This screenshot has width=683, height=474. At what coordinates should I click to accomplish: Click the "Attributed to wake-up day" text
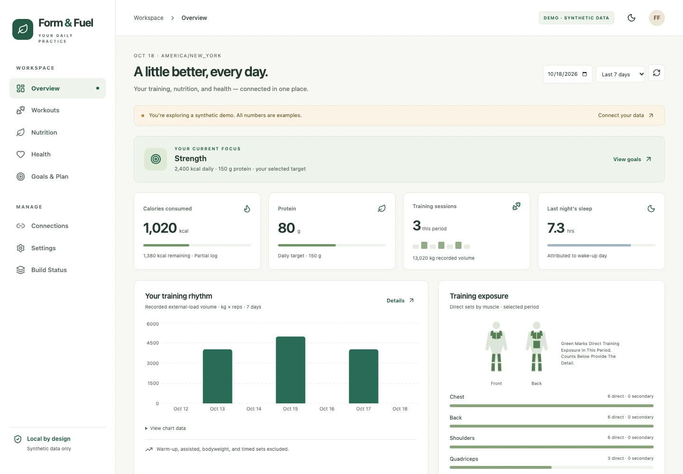tap(577, 256)
